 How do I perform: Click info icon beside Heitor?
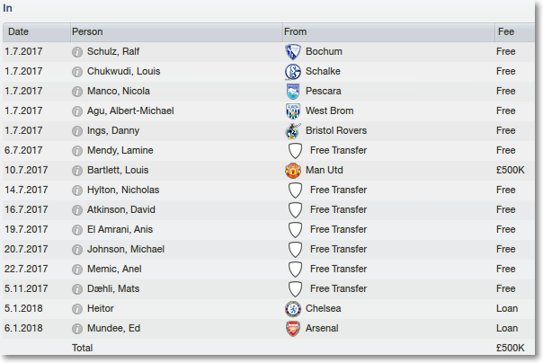[77, 309]
